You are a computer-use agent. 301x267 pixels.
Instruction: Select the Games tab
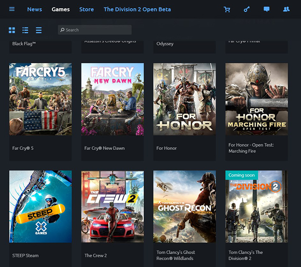(61, 9)
